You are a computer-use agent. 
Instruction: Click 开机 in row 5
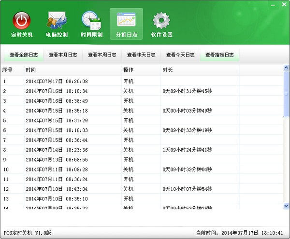pos(129,120)
